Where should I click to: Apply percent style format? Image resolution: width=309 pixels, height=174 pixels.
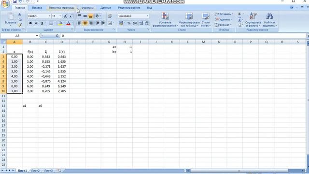tap(129, 23)
